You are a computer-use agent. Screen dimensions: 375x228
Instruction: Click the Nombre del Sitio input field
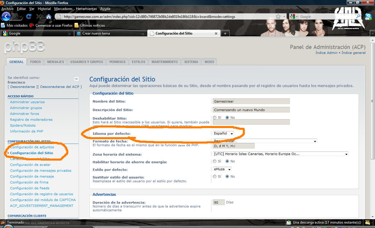tap(251, 101)
